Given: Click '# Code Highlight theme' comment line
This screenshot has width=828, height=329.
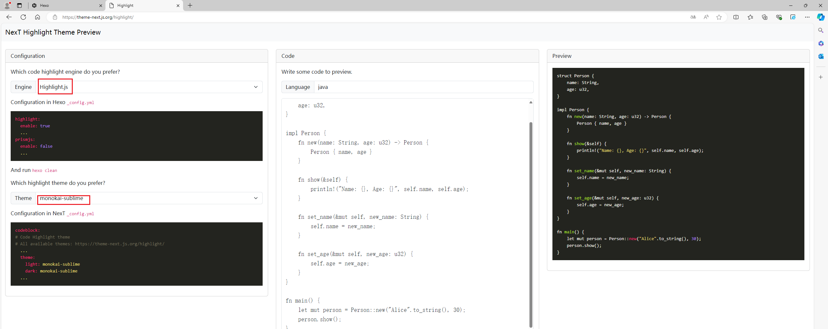Looking at the screenshot, I should pyautogui.click(x=43, y=237).
